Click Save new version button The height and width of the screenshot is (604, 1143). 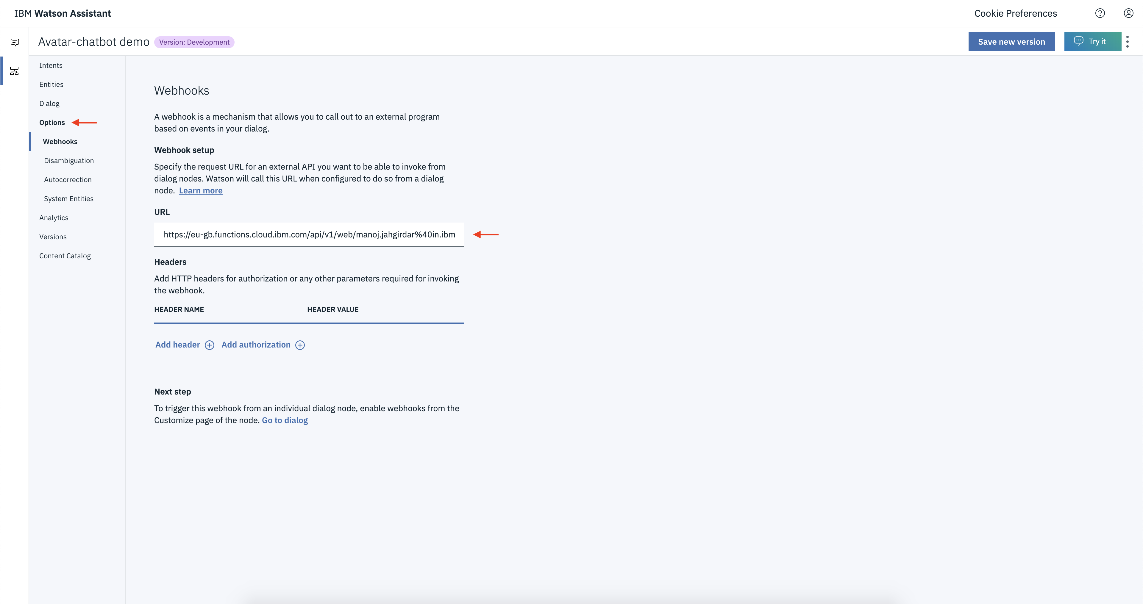click(x=1011, y=42)
